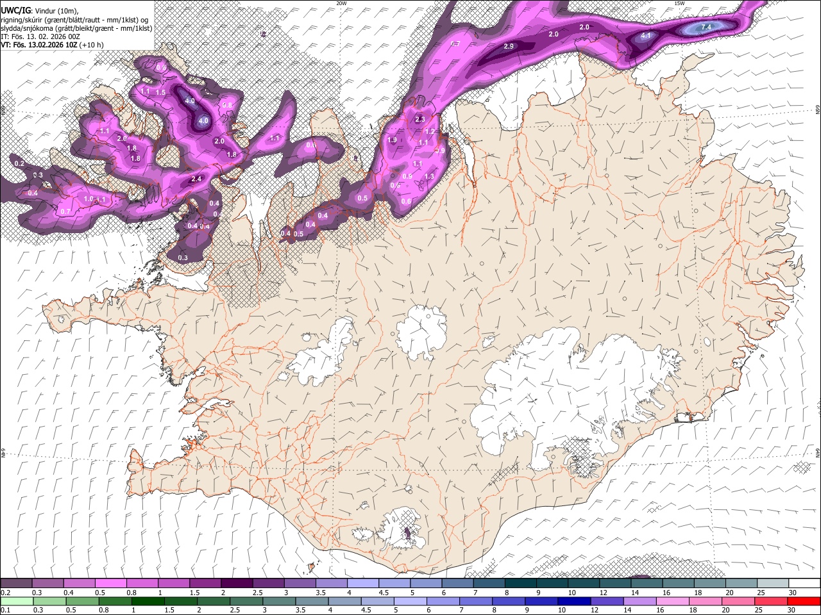
Task: Click the 4.1 precipitation value label
Action: tap(646, 36)
